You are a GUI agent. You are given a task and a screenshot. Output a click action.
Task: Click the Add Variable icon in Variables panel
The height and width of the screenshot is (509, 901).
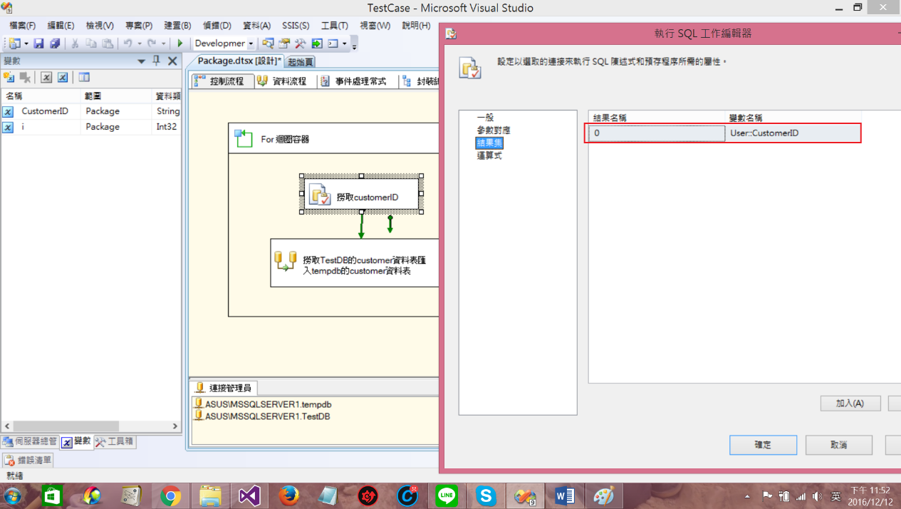tap(9, 77)
